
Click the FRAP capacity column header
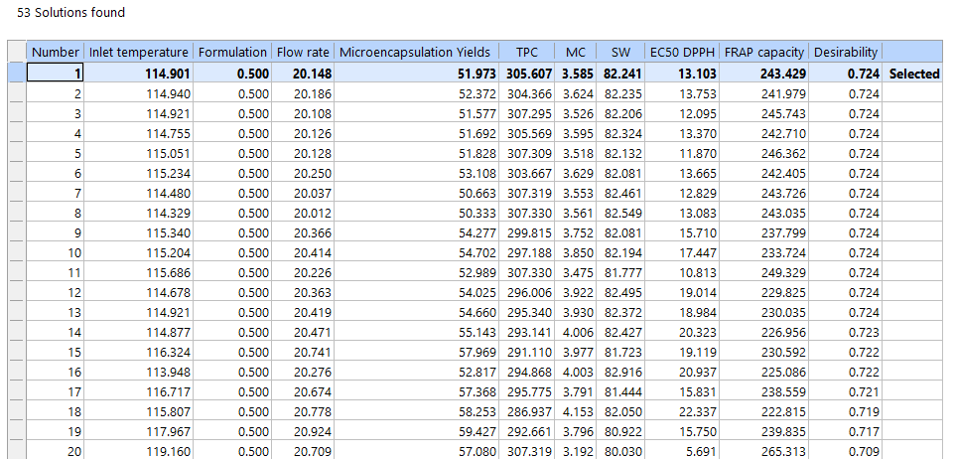[x=764, y=53]
